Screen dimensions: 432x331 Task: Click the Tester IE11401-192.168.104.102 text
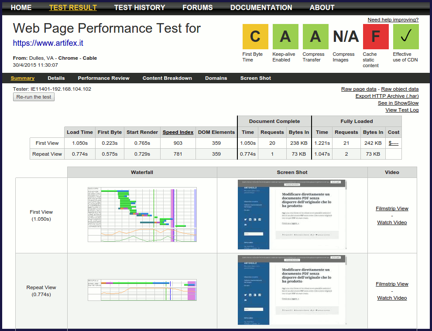point(52,89)
